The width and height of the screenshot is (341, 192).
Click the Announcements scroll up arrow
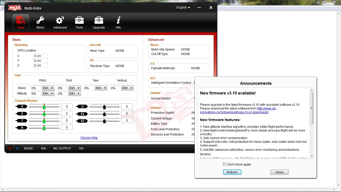[312, 90]
